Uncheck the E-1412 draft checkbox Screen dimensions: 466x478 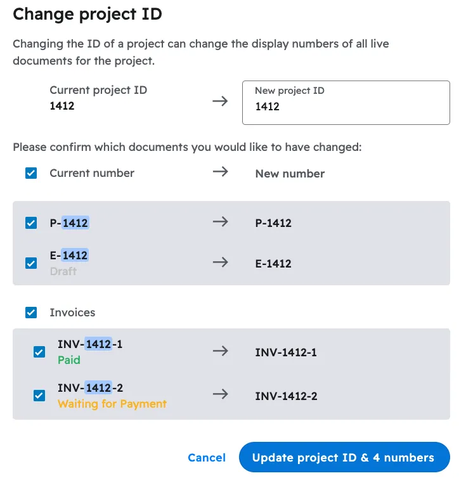pos(31,263)
